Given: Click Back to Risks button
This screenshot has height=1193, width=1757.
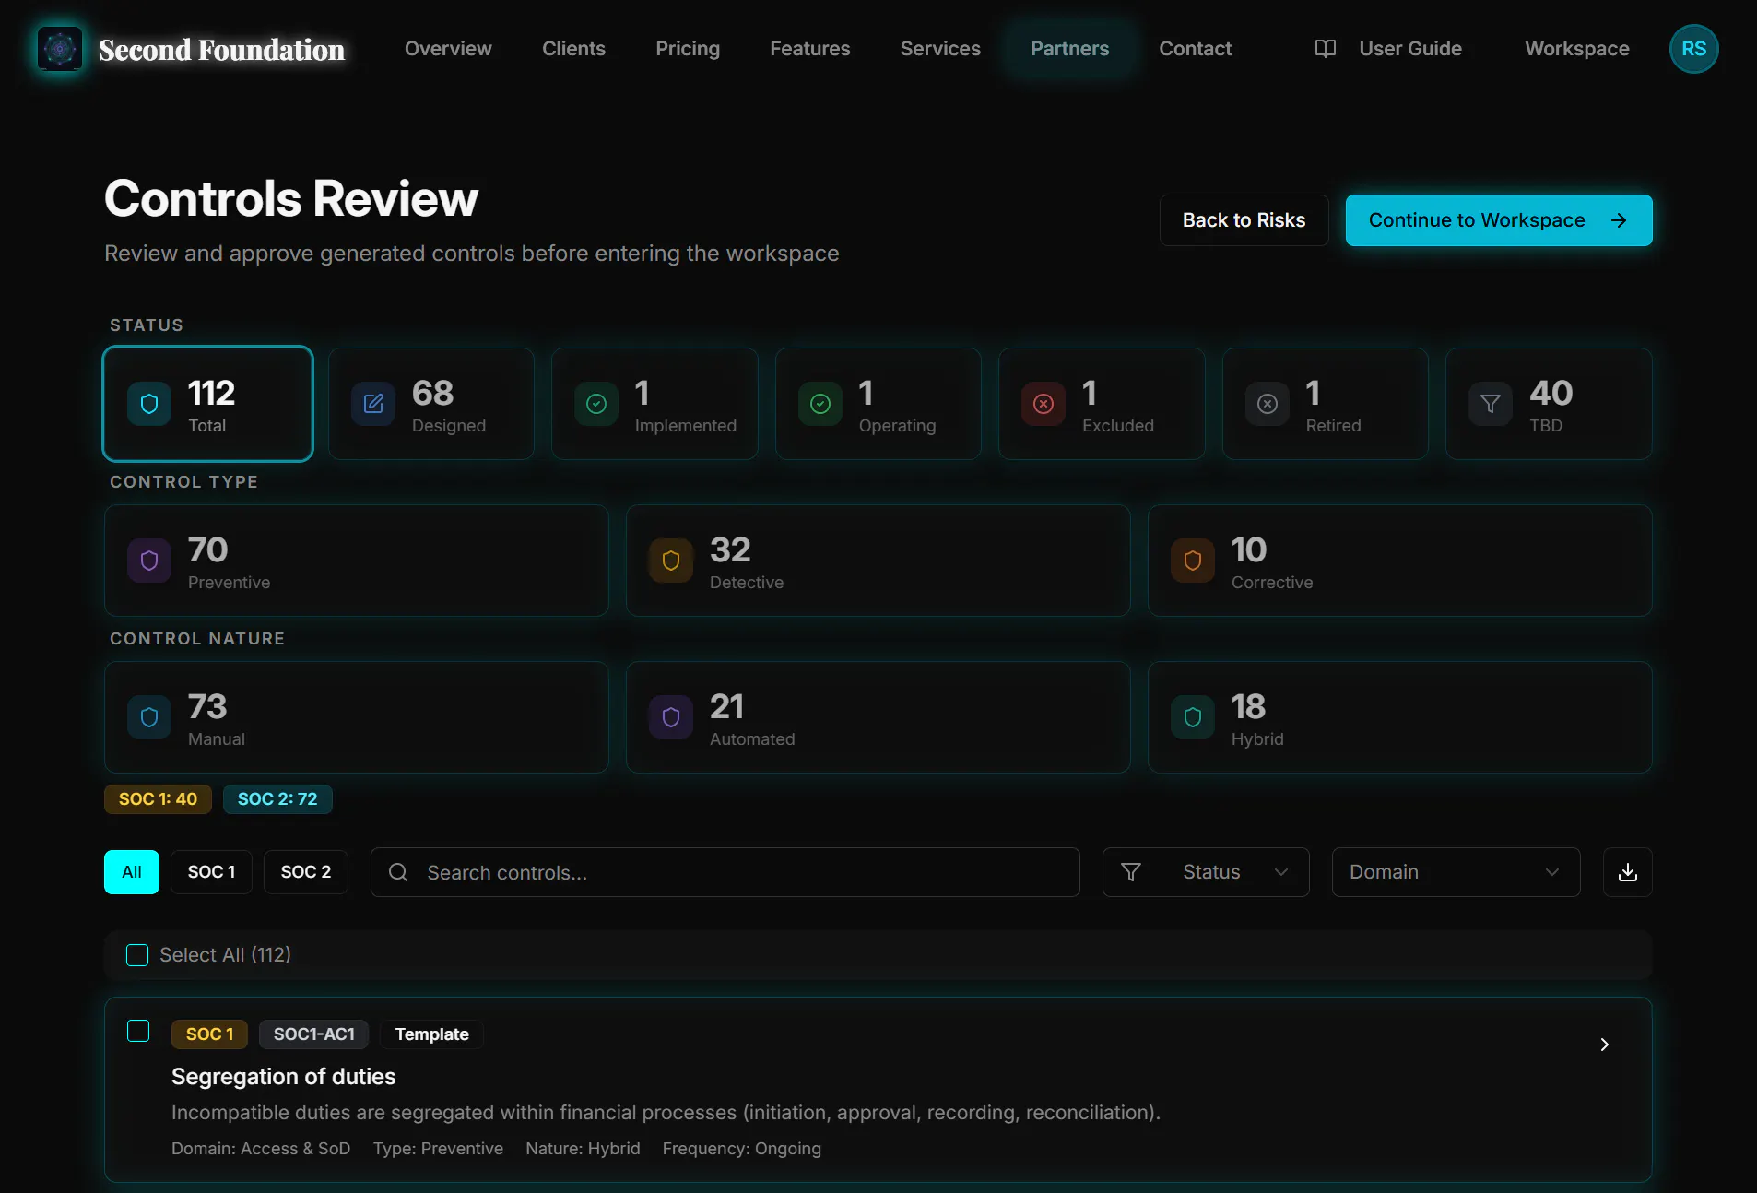Looking at the screenshot, I should click(1244, 220).
